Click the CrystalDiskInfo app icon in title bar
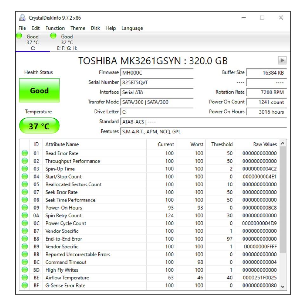Image resolution: width=306 pixels, height=306 pixels. point(22,18)
